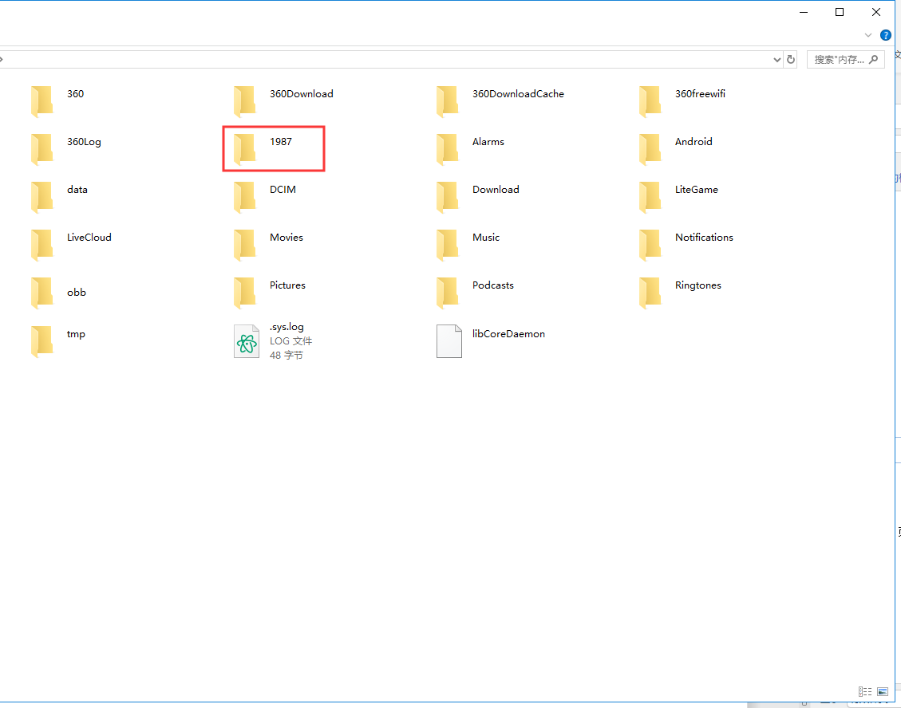Viewport: 901px width, 708px height.
Task: Select the Podcasts folder name
Action: click(493, 285)
